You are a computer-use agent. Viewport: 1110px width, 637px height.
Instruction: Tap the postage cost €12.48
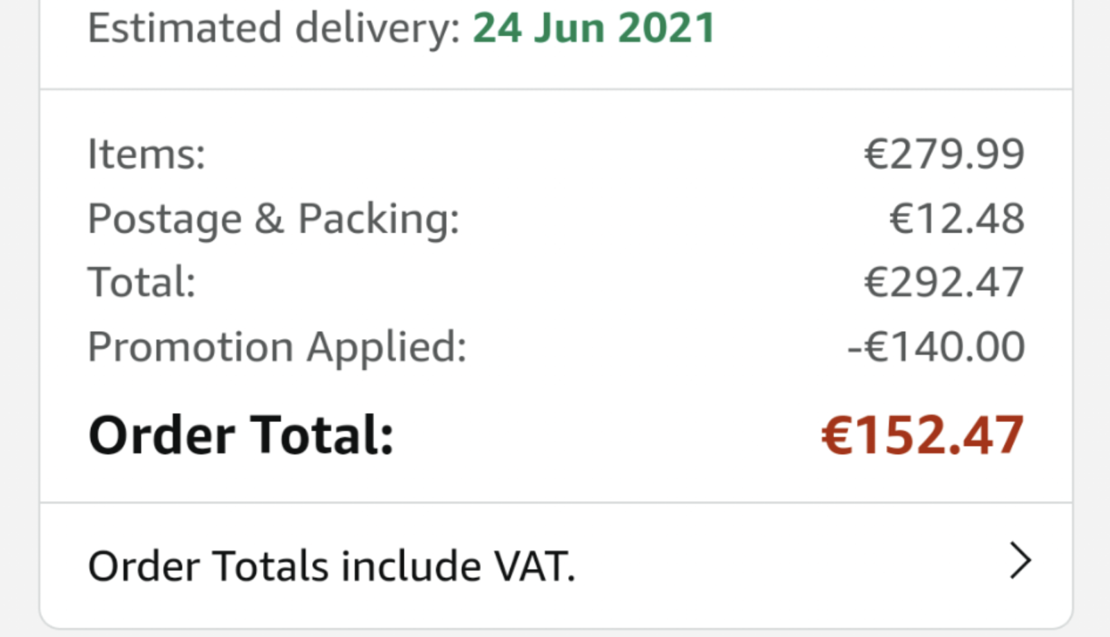tap(957, 219)
